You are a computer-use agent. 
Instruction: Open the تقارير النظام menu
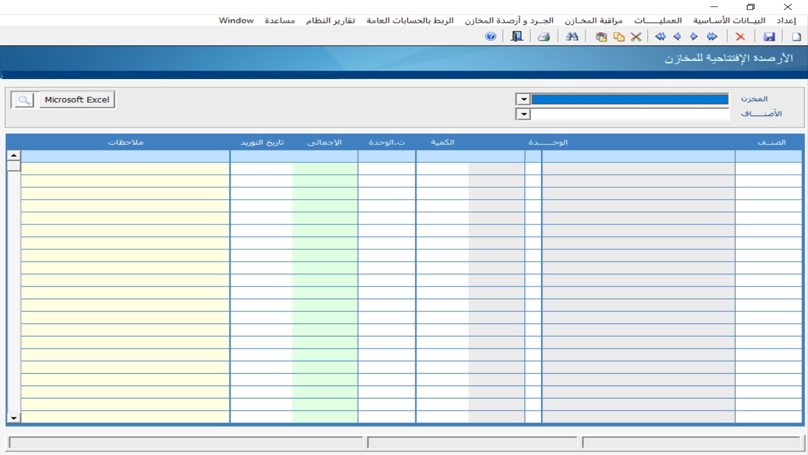331,20
